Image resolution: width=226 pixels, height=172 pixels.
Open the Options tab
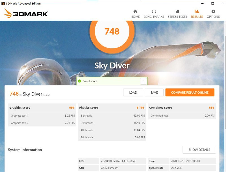[213, 14]
